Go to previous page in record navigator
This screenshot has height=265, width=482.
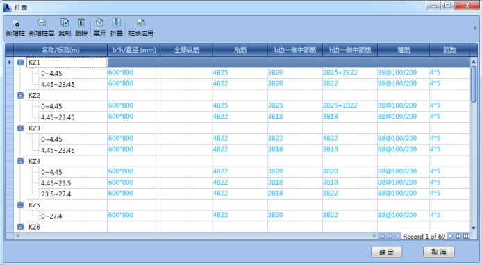pos(390,236)
